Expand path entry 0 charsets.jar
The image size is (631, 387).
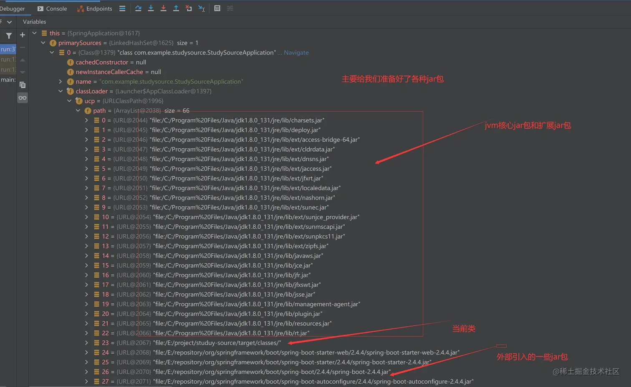86,120
